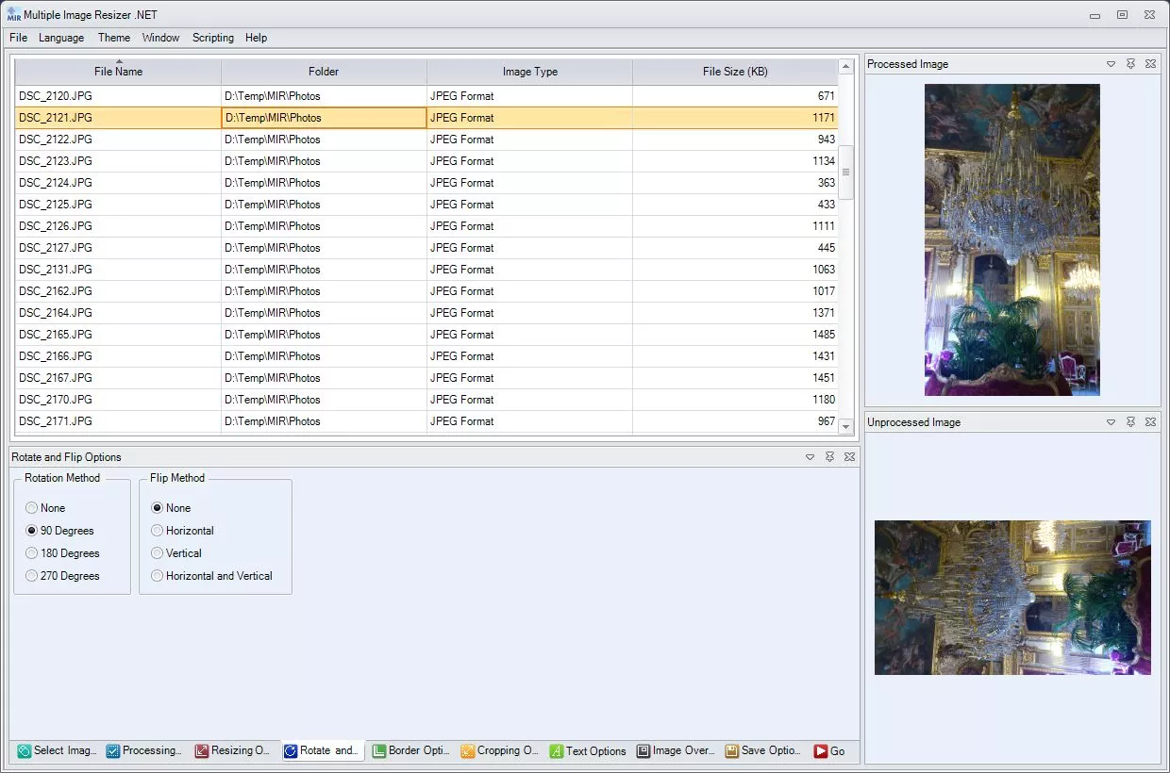Open the Rotate and Flip Options panel menu
The image size is (1170, 773).
(810, 456)
